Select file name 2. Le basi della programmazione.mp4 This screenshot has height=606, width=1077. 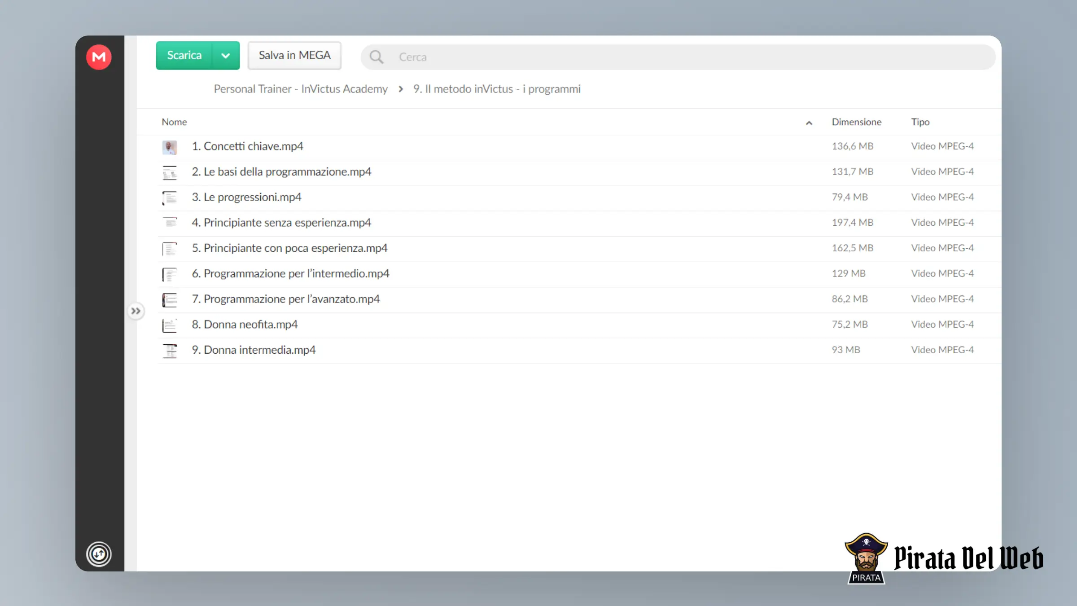point(281,171)
